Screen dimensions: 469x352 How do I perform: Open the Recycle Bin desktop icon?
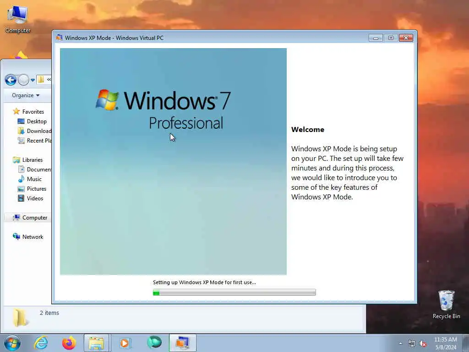[x=446, y=304]
